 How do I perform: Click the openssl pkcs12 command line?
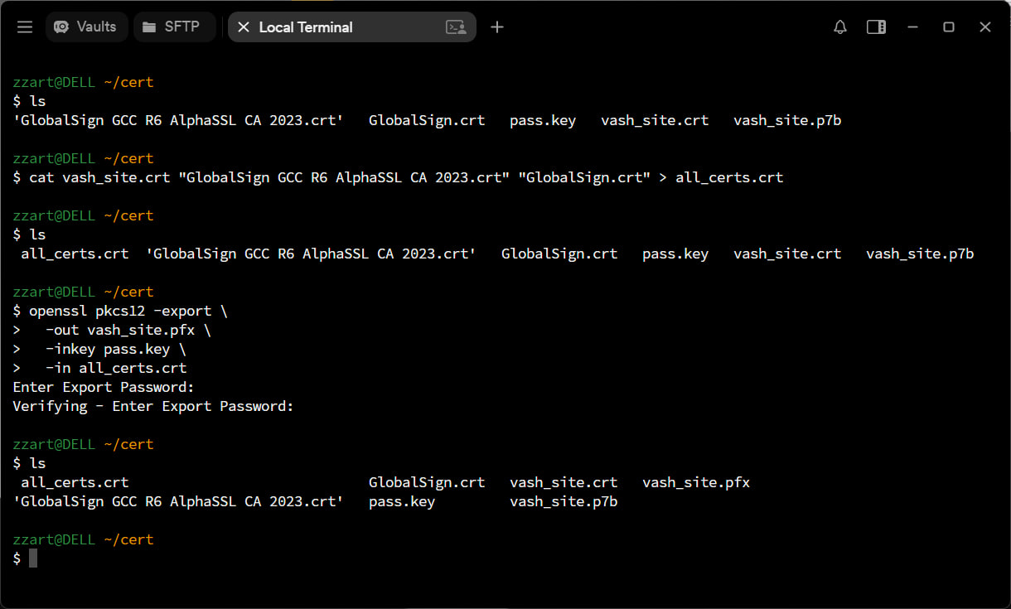point(118,310)
